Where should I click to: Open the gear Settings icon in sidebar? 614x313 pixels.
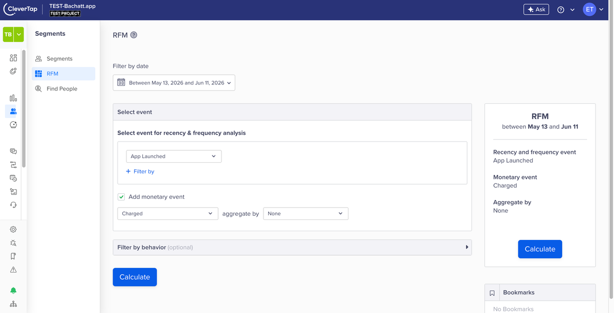[13, 230]
